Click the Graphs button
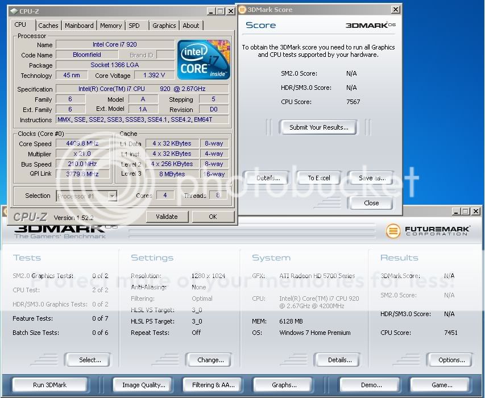 [x=284, y=385]
